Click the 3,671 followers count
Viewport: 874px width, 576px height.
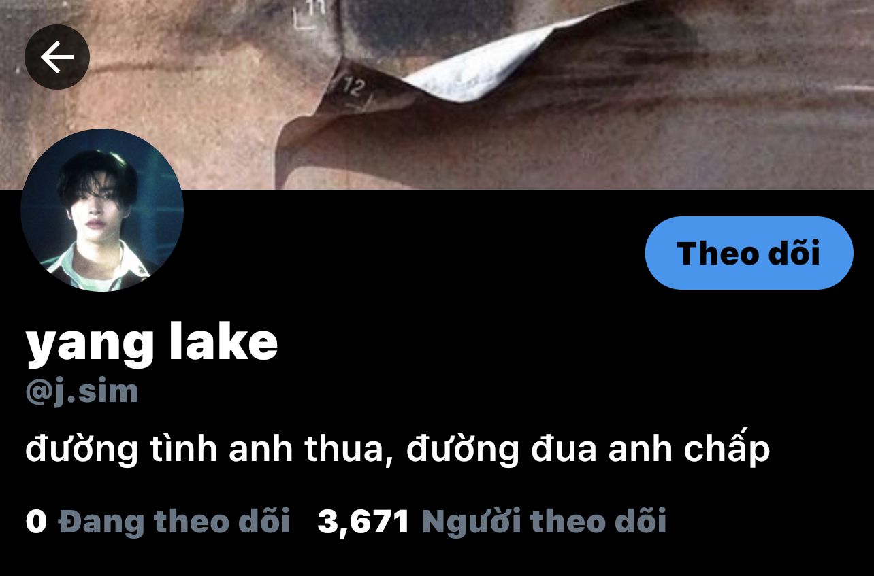[x=363, y=522]
